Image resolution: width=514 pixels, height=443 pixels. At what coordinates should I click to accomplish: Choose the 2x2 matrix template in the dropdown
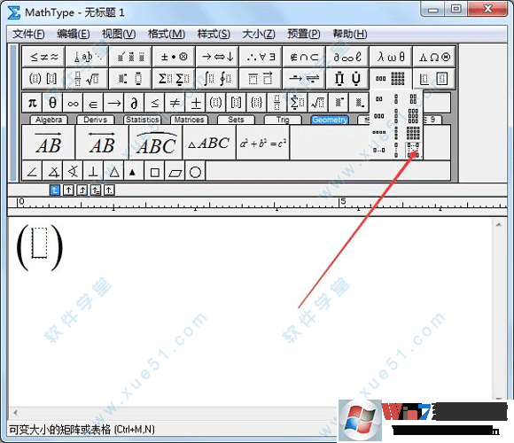(x=413, y=99)
